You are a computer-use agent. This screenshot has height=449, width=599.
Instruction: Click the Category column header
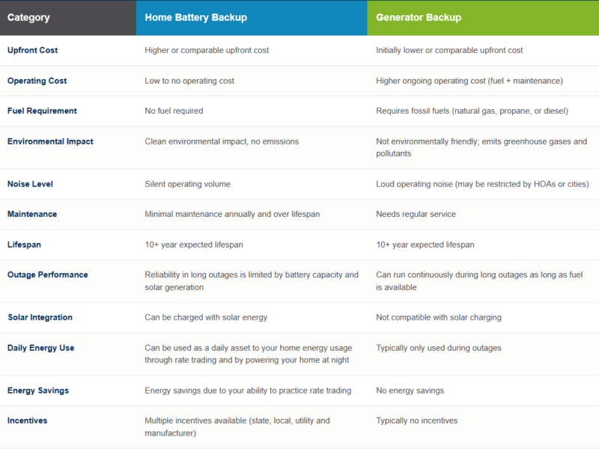28,17
